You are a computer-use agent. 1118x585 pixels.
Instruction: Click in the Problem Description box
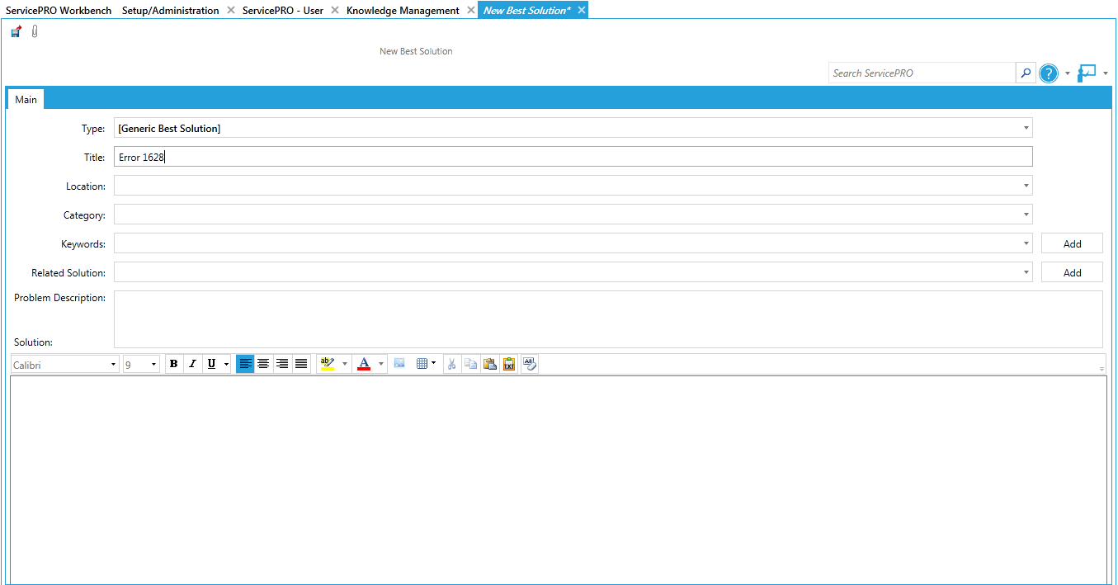pos(608,319)
